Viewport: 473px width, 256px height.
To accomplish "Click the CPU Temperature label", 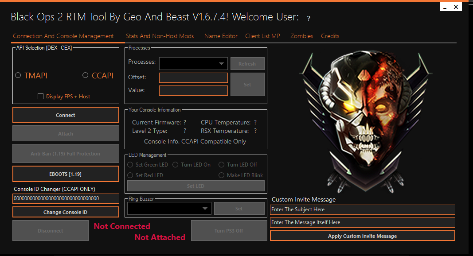I will click(226, 122).
